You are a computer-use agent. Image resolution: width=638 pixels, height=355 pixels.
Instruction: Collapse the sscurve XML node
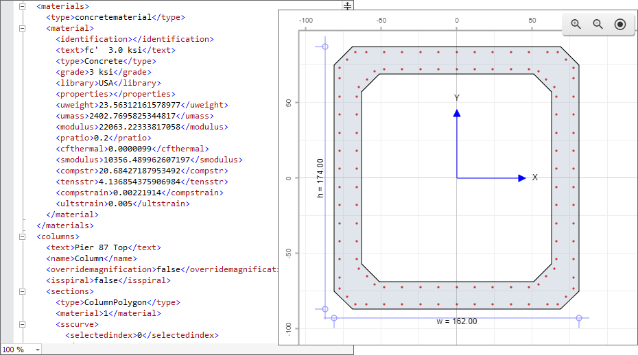pyautogui.click(x=23, y=324)
